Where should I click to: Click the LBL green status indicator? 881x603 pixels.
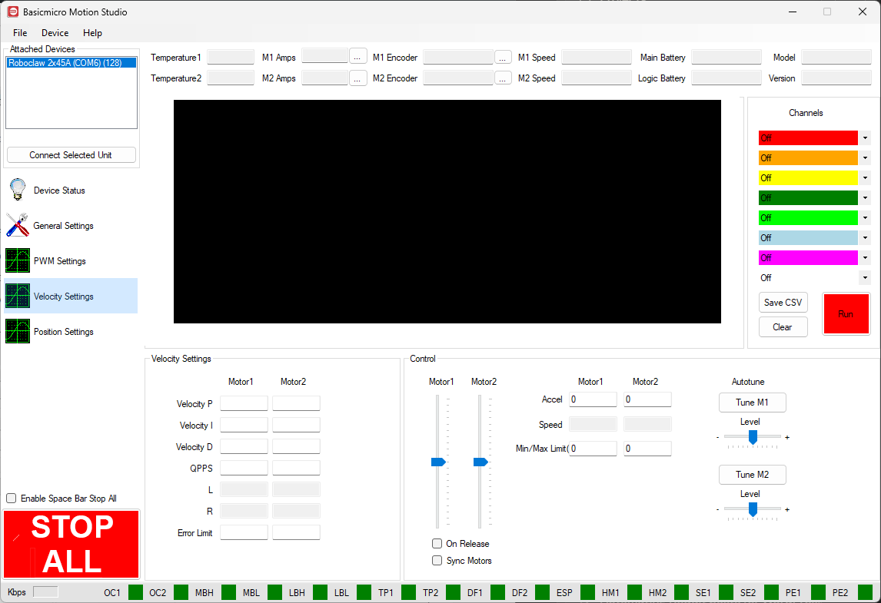[364, 592]
